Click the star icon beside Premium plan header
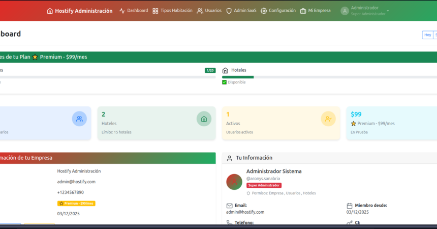Image resolution: width=437 pixels, height=229 pixels. [35, 57]
